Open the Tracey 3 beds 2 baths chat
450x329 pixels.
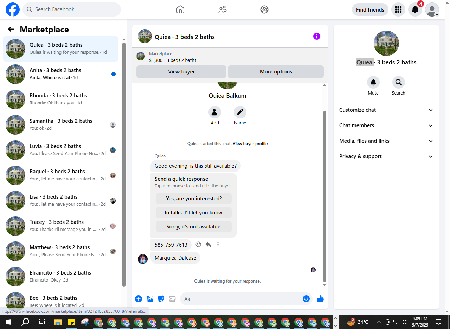[61, 226]
